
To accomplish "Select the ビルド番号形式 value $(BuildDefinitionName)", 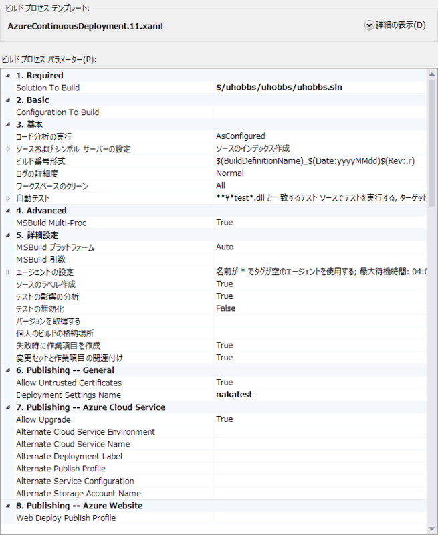I will coord(315,161).
